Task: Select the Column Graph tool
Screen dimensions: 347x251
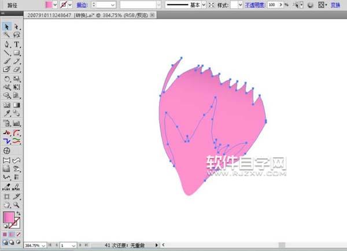Action: point(16,123)
